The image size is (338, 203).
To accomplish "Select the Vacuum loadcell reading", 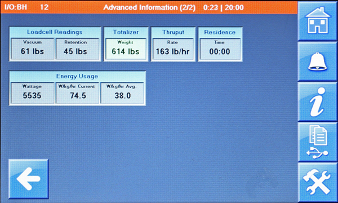I will (x=32, y=48).
